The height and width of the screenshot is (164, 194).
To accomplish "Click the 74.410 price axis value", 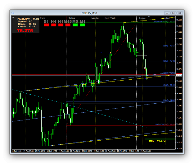I will tap(179, 130).
